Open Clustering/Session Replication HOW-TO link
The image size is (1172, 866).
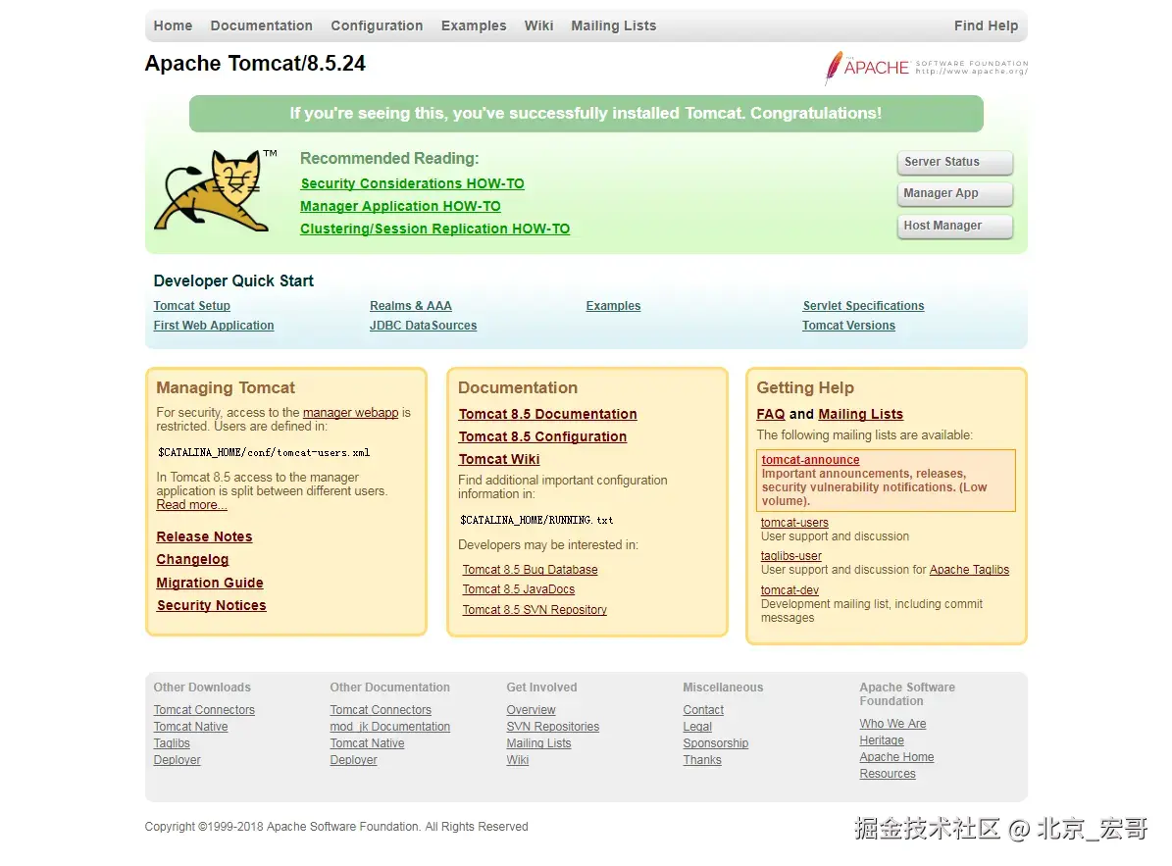[435, 229]
